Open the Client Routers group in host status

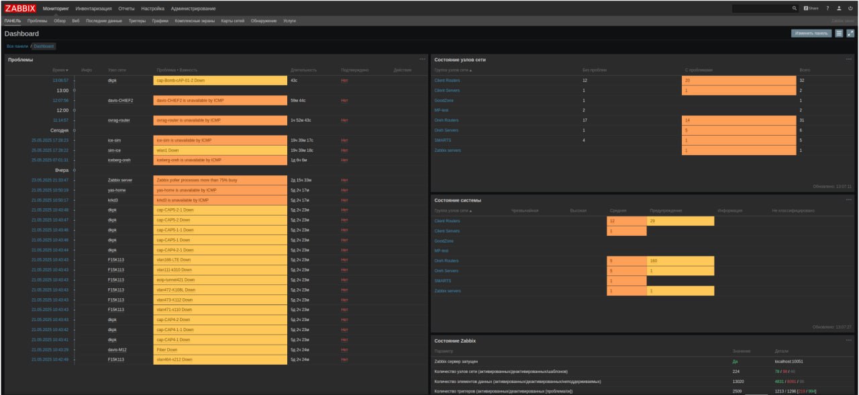click(447, 81)
